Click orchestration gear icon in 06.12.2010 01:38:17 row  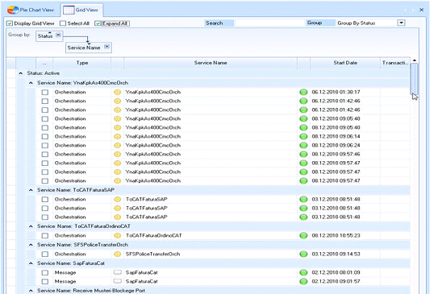pos(117,93)
